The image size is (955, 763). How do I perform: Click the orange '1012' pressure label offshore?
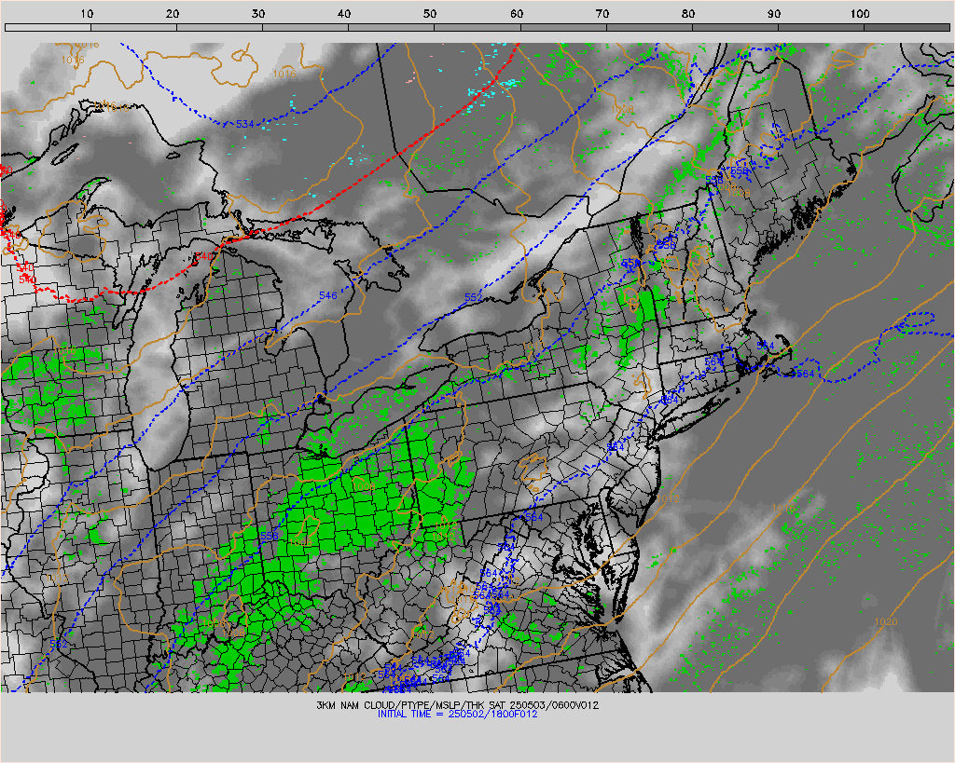pos(668,499)
